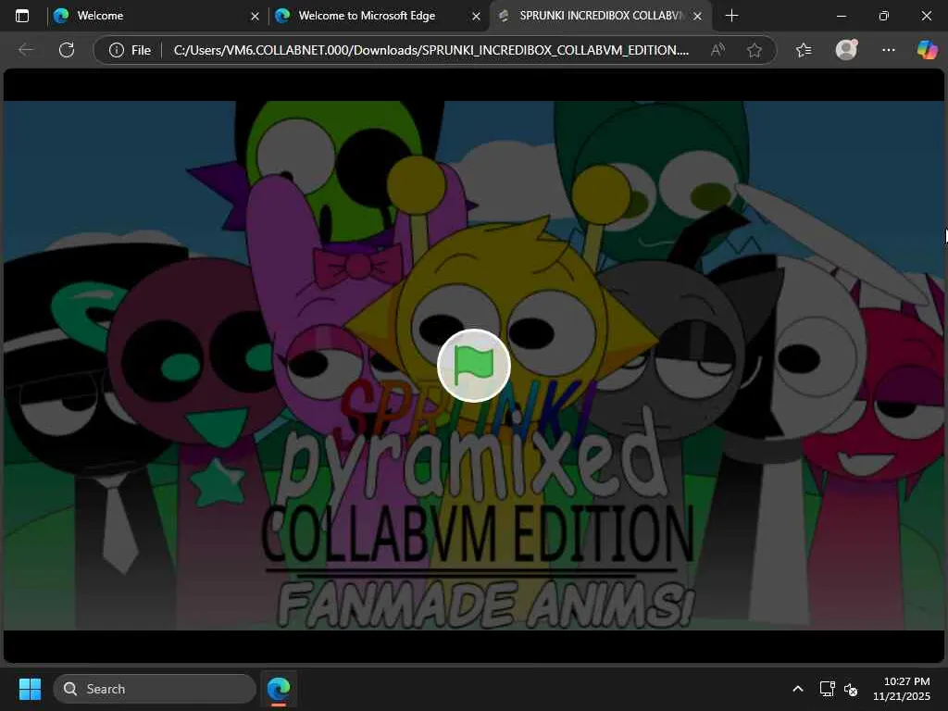
Task: Launch Copilot from the toolbar
Action: tap(927, 50)
